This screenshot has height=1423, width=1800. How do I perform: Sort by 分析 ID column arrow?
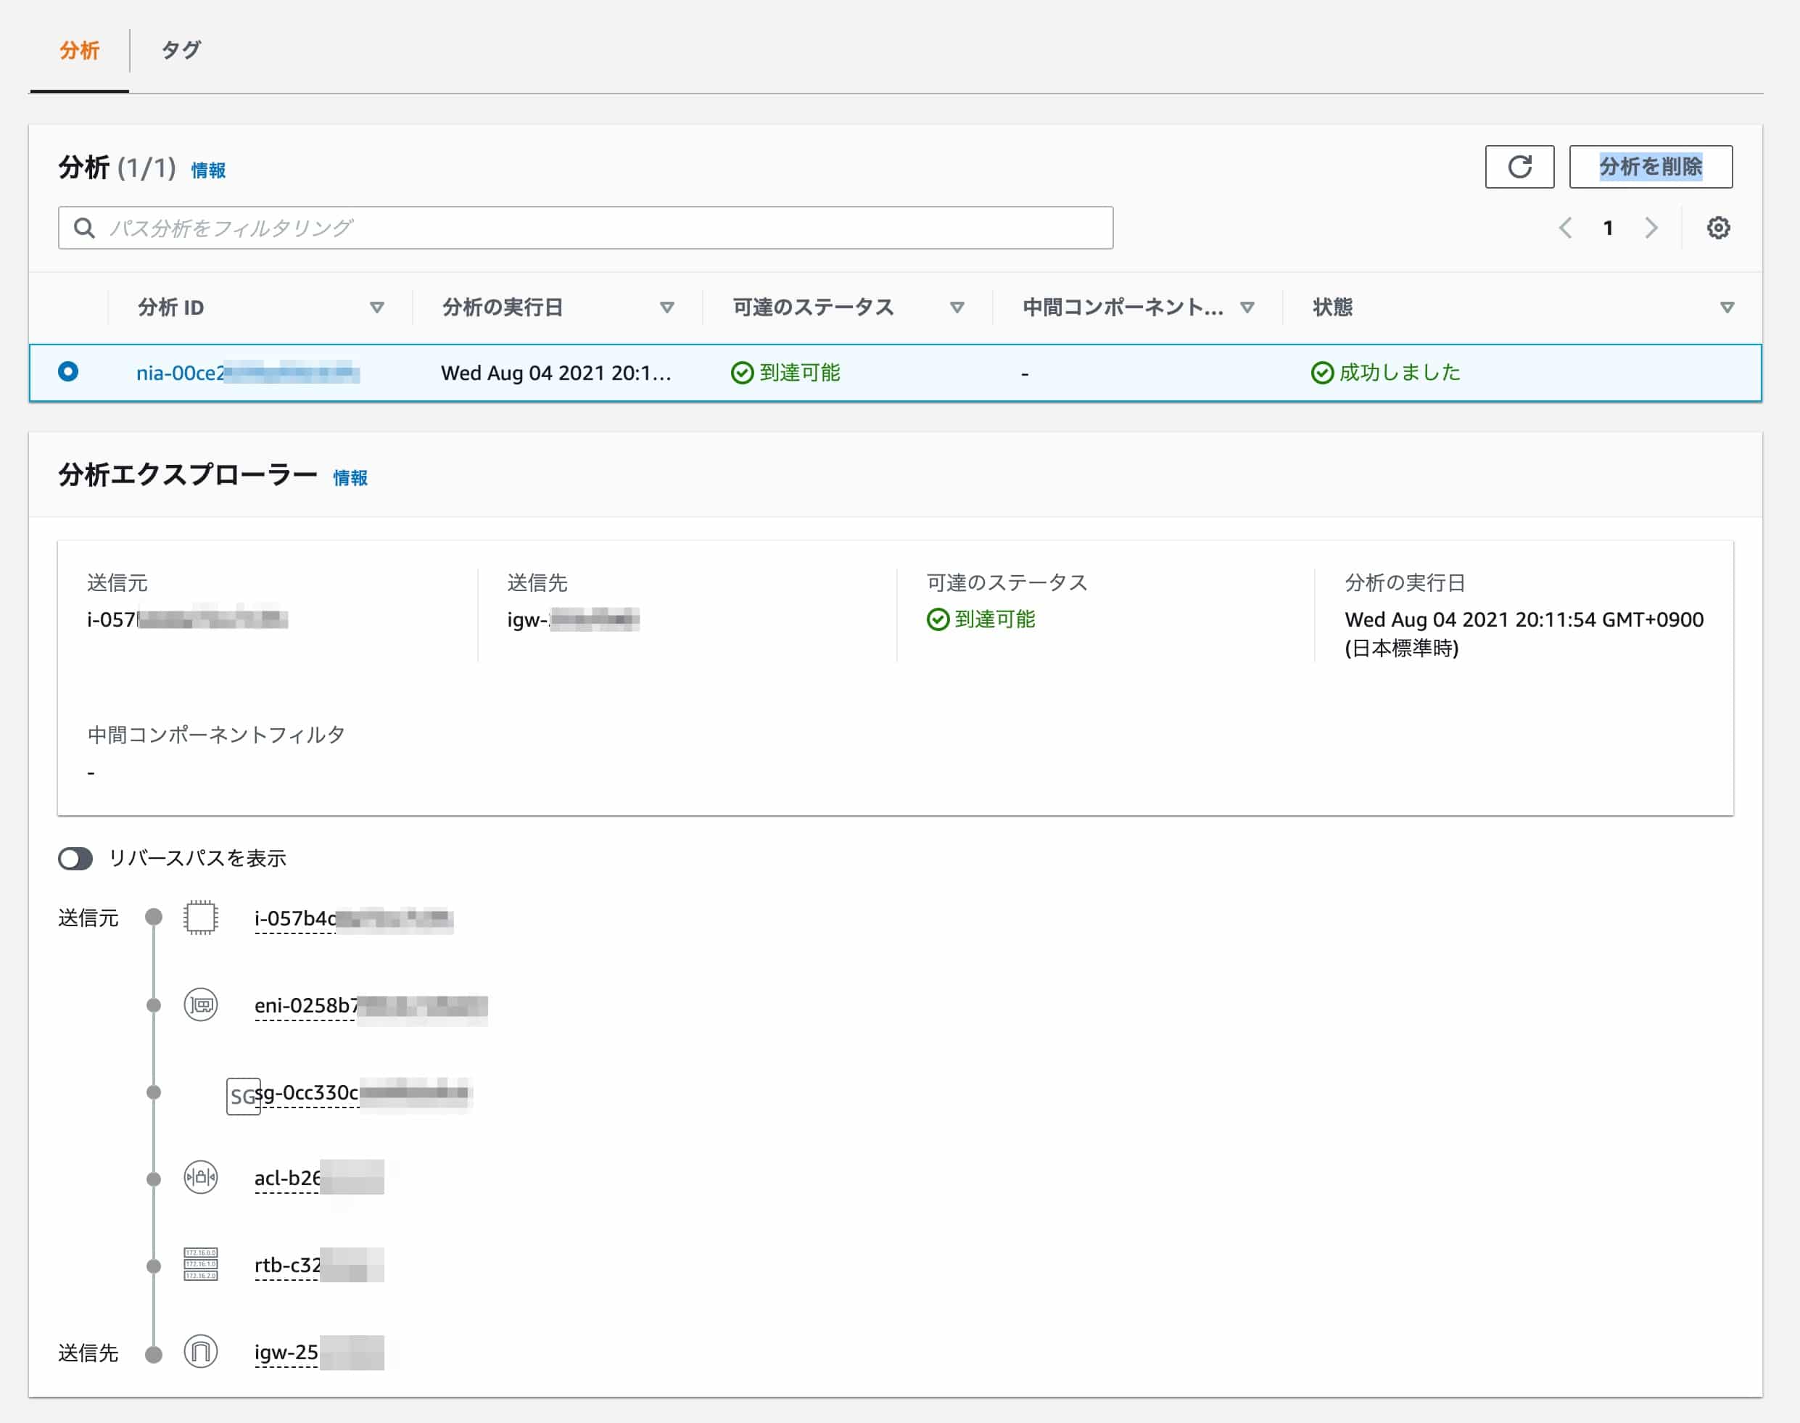coord(376,308)
